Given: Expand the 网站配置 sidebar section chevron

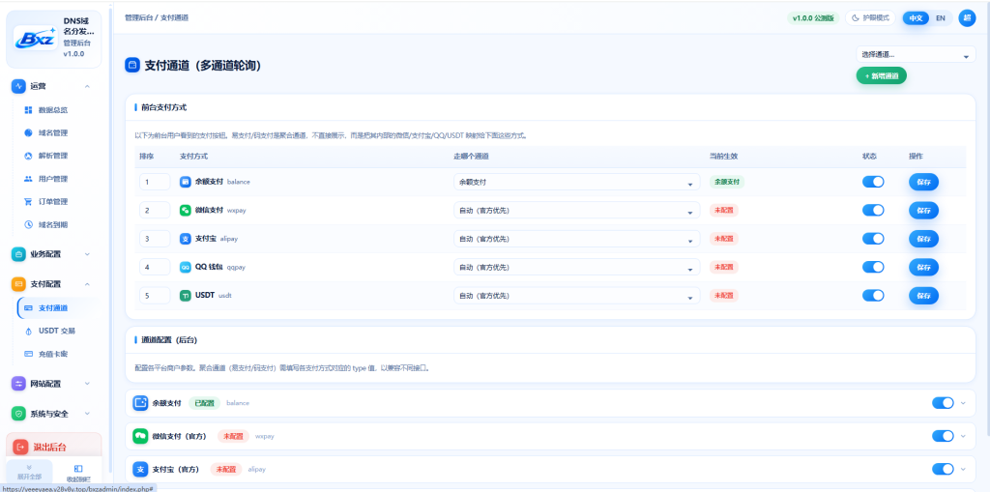Looking at the screenshot, I should pos(87,384).
